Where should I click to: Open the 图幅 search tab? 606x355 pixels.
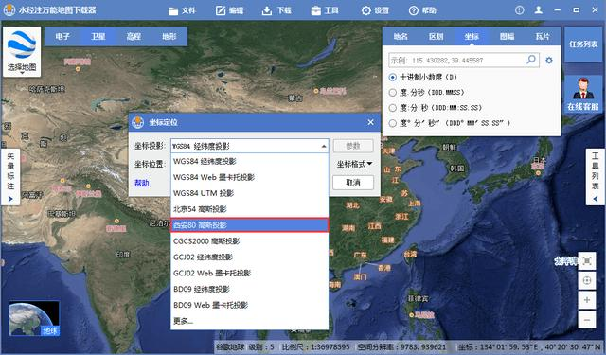(x=508, y=36)
